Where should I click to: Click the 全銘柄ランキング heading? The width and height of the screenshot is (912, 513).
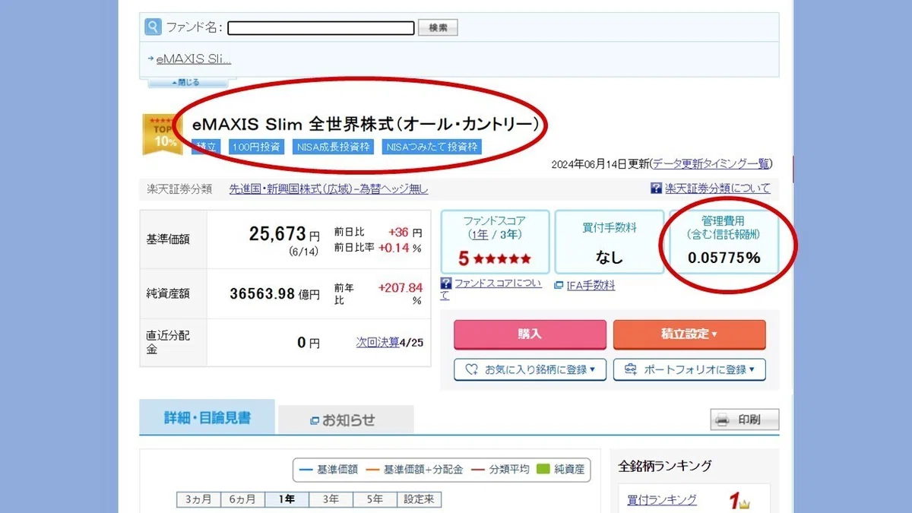(x=665, y=466)
